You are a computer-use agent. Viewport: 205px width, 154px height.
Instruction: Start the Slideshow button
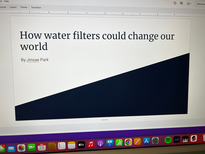(x=200, y=4)
